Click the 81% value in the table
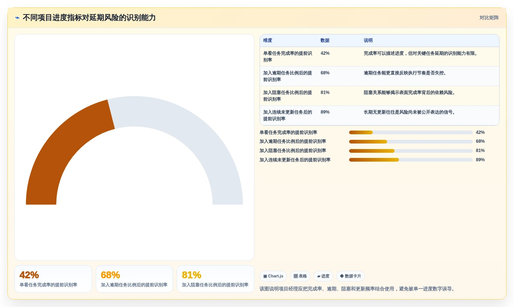 (x=325, y=92)
